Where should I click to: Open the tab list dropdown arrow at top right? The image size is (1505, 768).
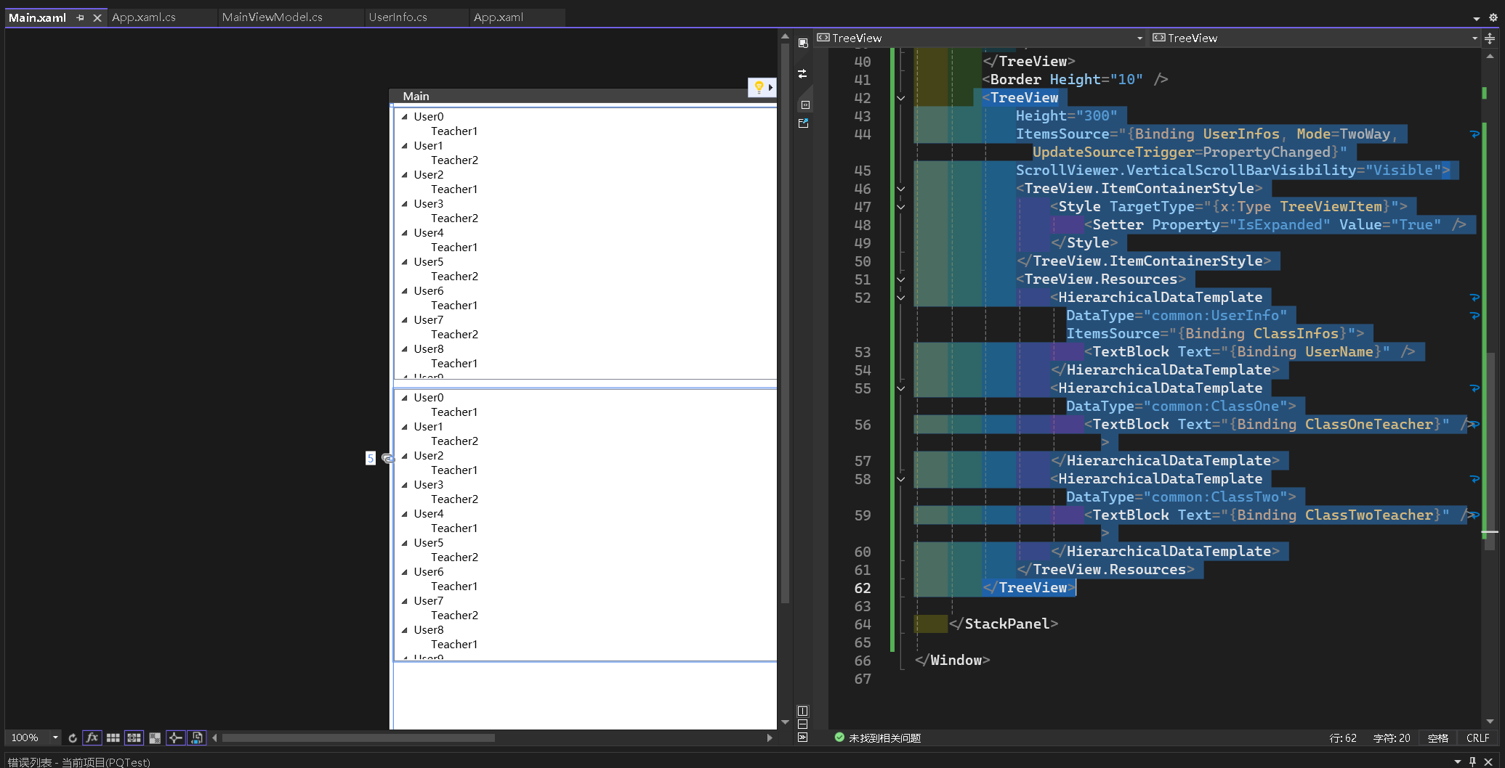(x=1477, y=18)
